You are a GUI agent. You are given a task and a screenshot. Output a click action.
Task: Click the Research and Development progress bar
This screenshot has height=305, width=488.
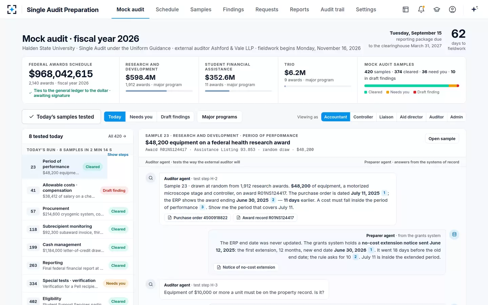pyautogui.click(x=159, y=91)
